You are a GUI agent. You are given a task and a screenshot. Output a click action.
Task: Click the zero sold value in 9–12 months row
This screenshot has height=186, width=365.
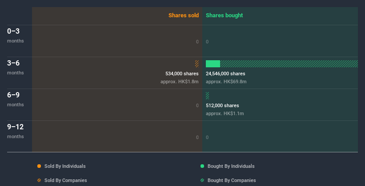click(197, 137)
